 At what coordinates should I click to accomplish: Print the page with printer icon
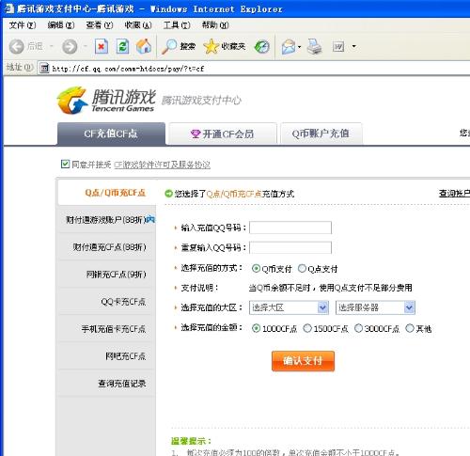click(314, 46)
